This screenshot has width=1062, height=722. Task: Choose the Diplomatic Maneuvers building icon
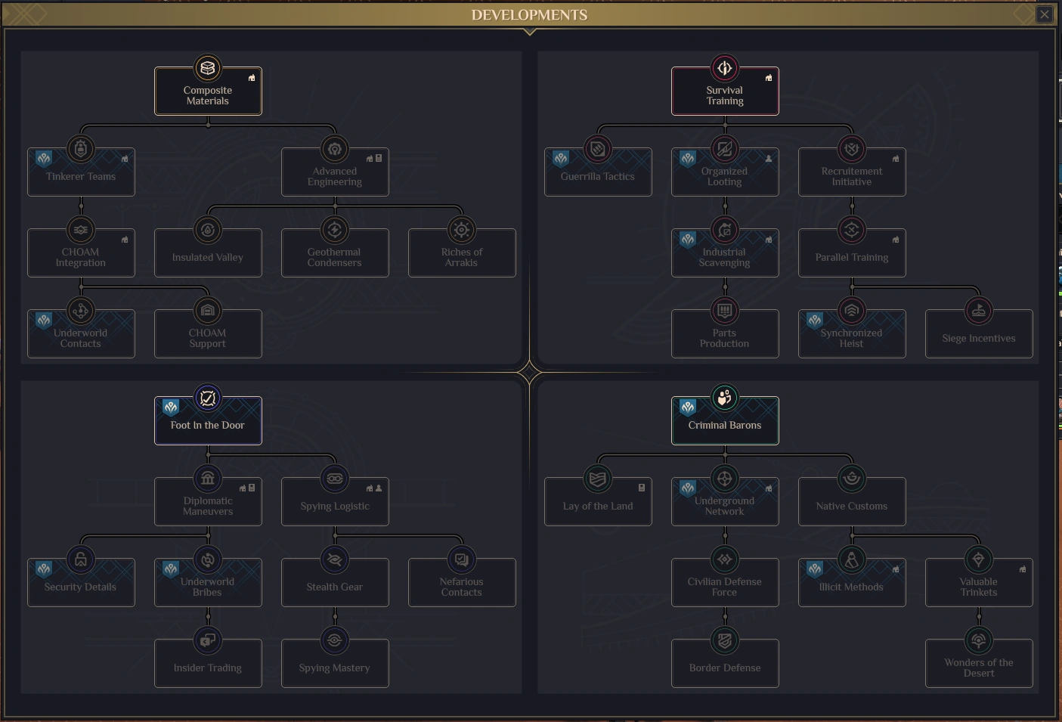tap(208, 479)
